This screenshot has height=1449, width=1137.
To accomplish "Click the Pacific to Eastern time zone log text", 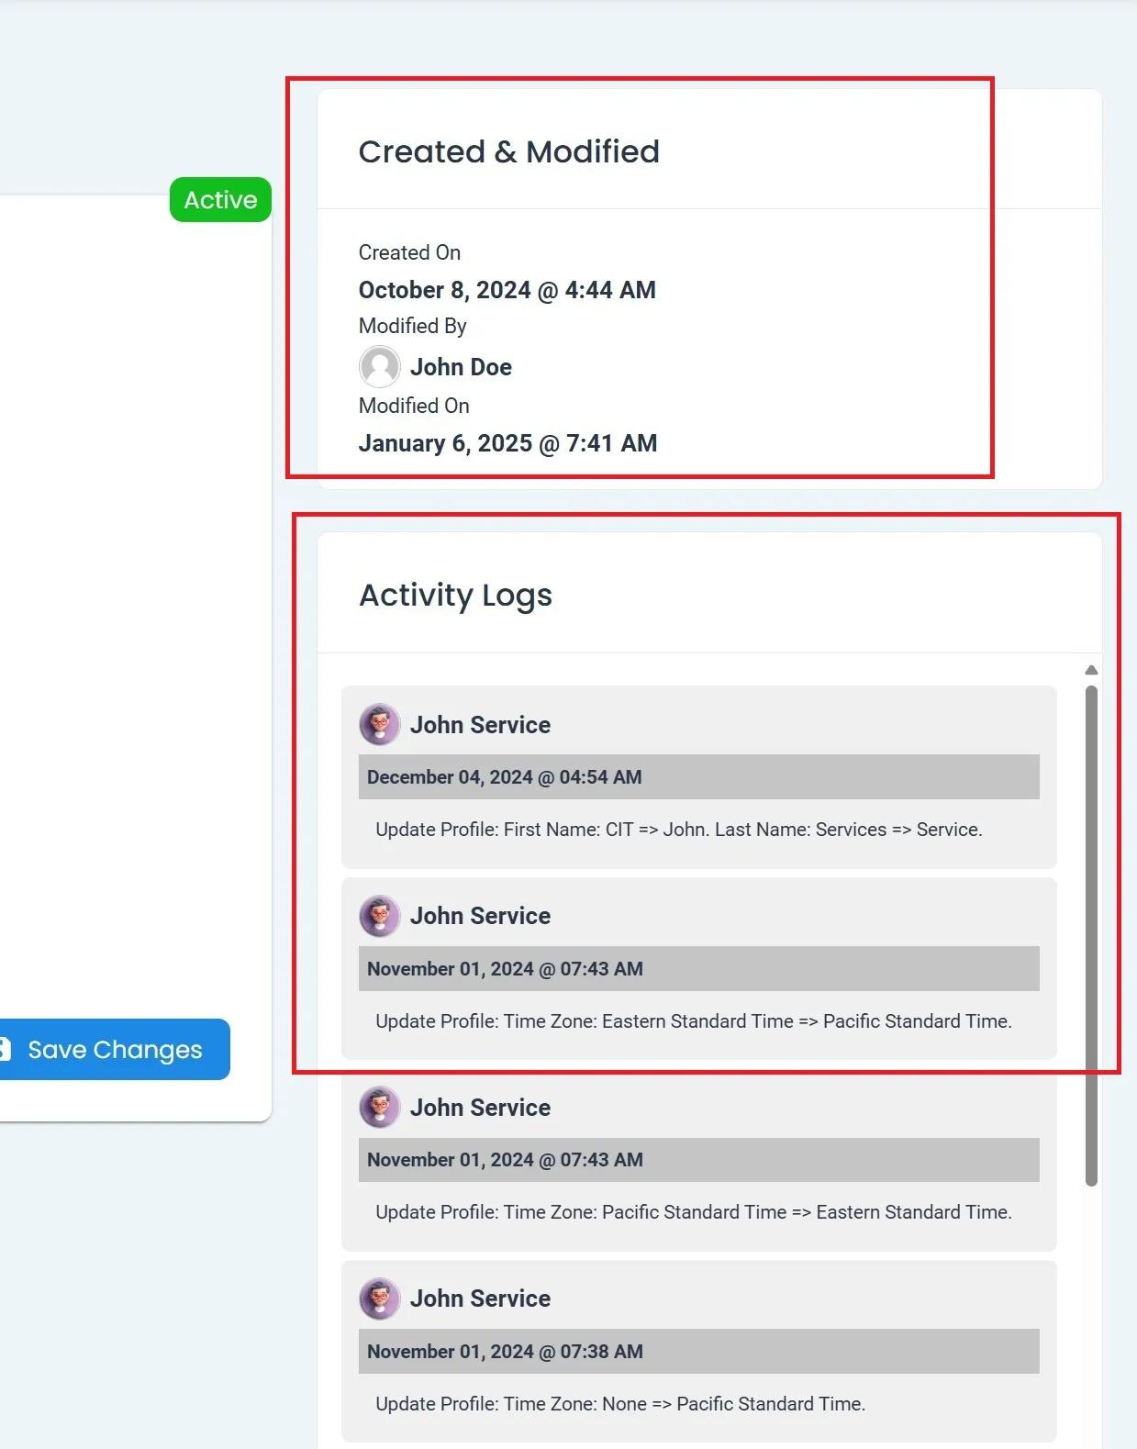I will pos(693,1212).
